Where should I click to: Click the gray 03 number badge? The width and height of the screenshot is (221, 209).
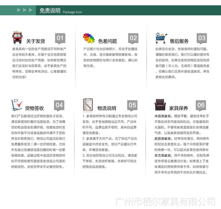pyautogui.click(x=202, y=38)
